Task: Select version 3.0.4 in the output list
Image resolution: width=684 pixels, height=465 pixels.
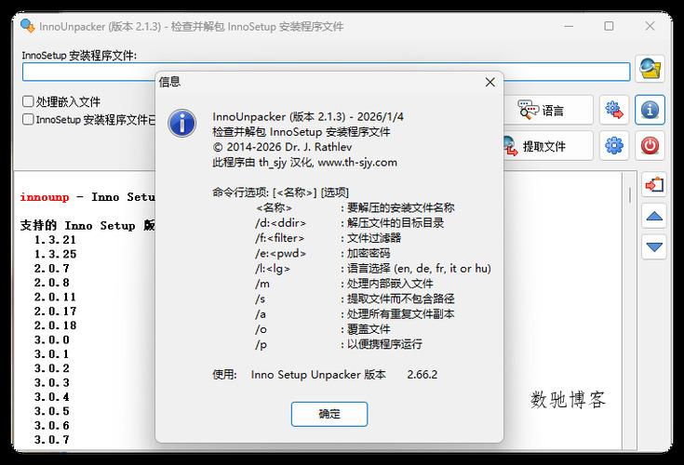Action: [x=51, y=397]
